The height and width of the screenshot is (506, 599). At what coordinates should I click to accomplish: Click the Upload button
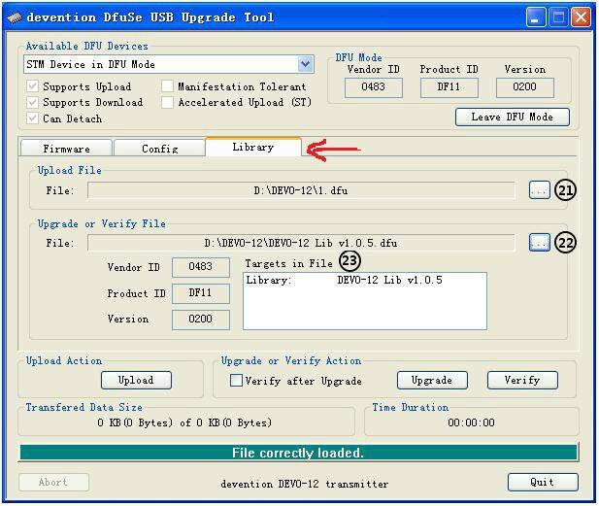tap(136, 381)
